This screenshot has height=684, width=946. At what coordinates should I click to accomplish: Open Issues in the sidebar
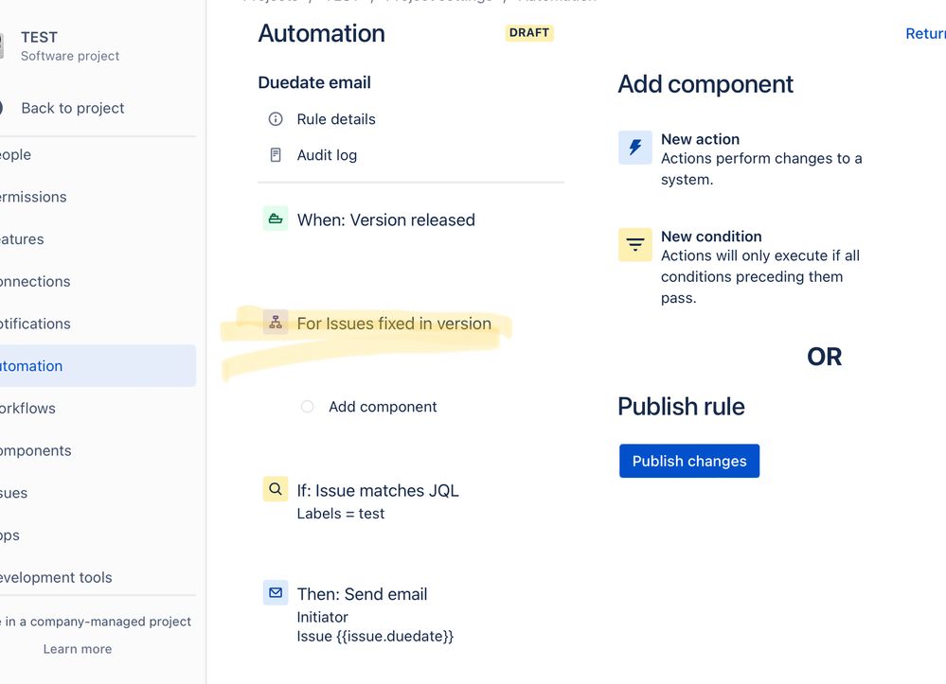pos(14,493)
